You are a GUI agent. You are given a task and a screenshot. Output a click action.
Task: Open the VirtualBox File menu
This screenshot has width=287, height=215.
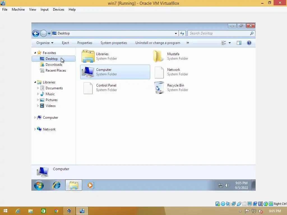point(5,10)
